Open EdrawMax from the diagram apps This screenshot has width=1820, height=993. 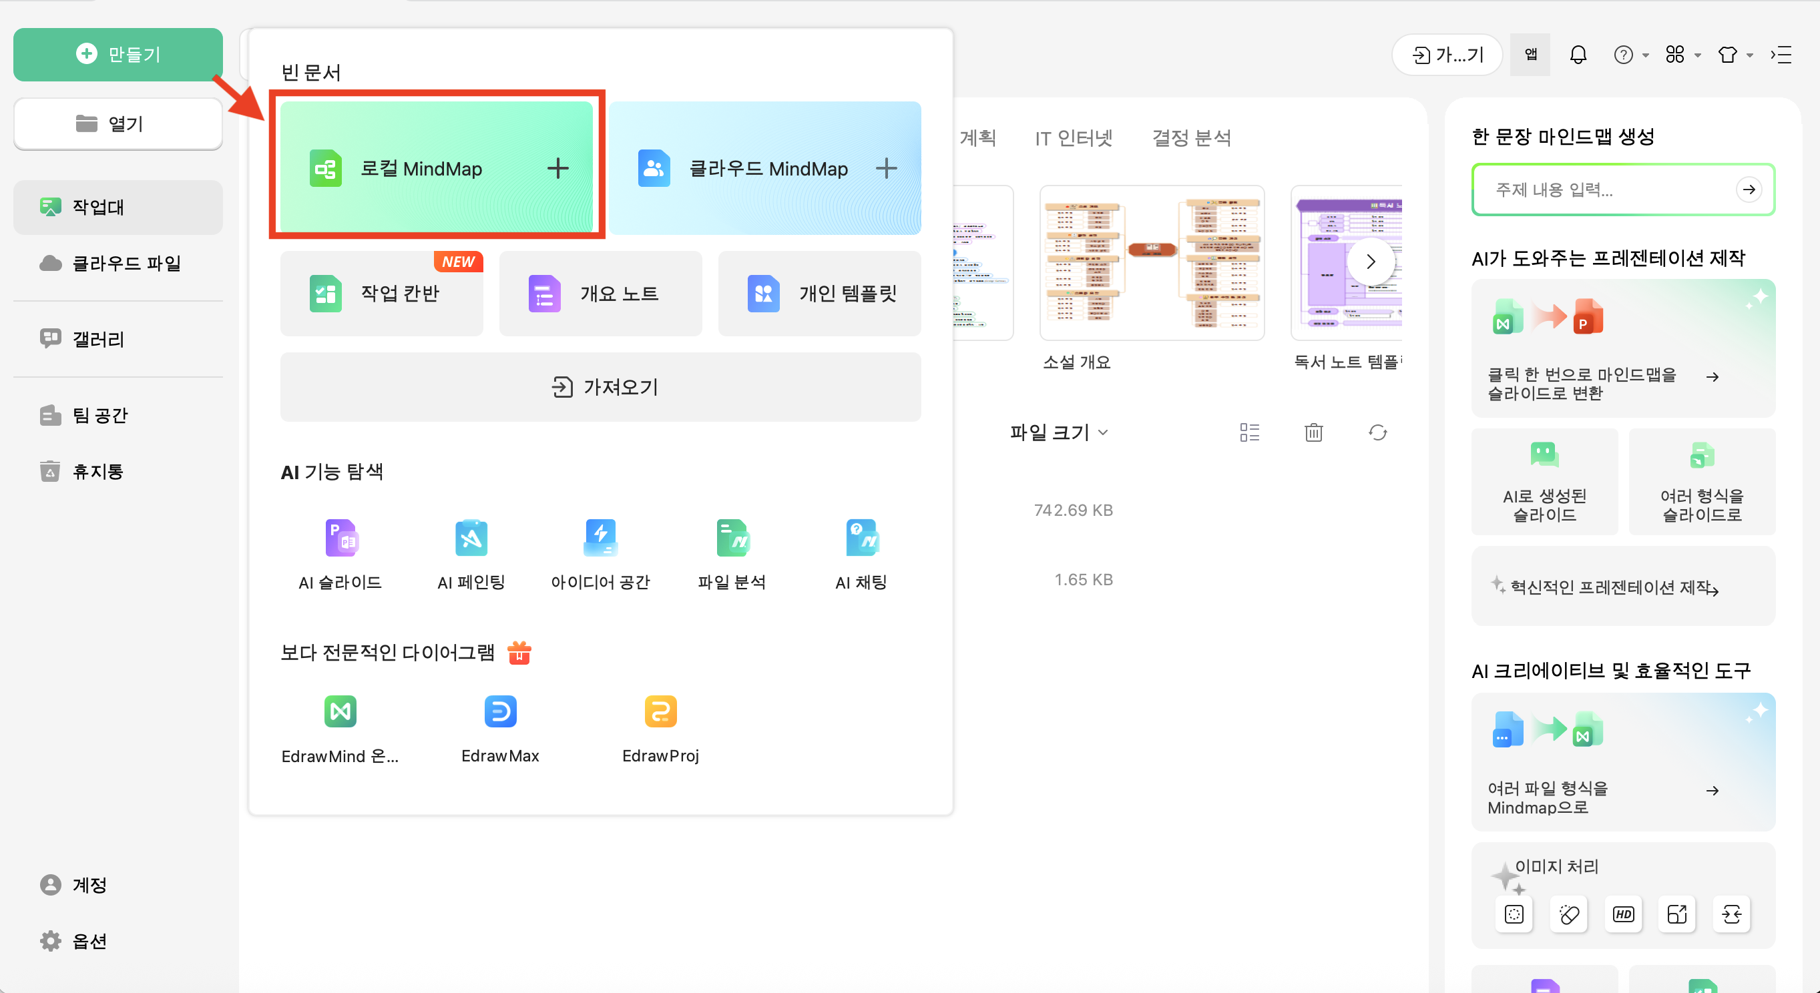pyautogui.click(x=499, y=712)
